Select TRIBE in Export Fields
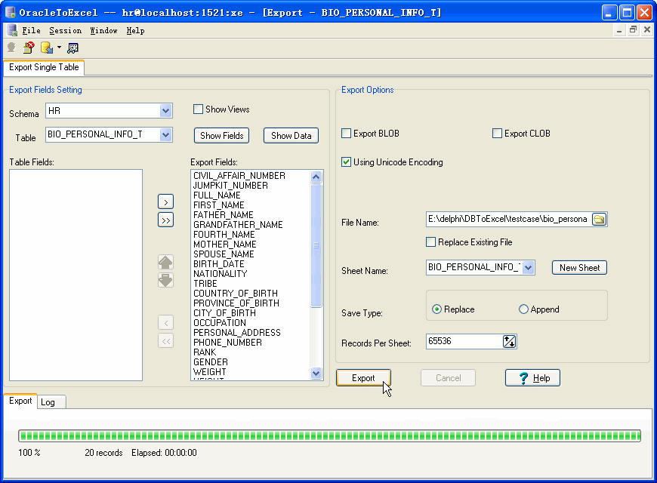The image size is (657, 483). [205, 284]
